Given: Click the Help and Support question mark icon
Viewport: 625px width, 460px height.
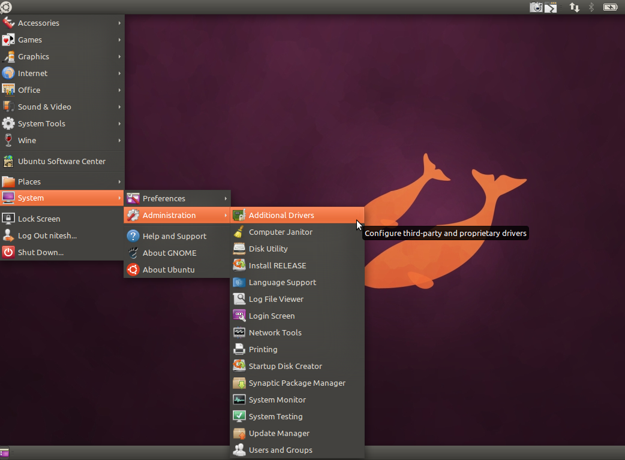Looking at the screenshot, I should click(x=133, y=236).
